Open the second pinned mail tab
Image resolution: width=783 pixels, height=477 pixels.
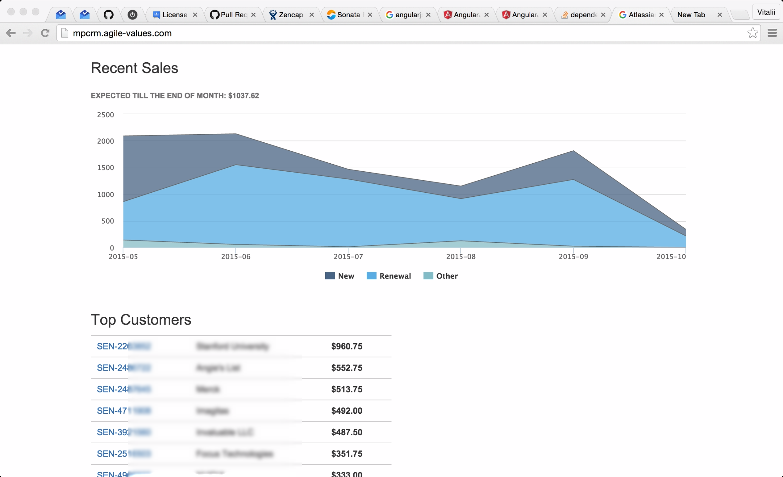coord(85,15)
